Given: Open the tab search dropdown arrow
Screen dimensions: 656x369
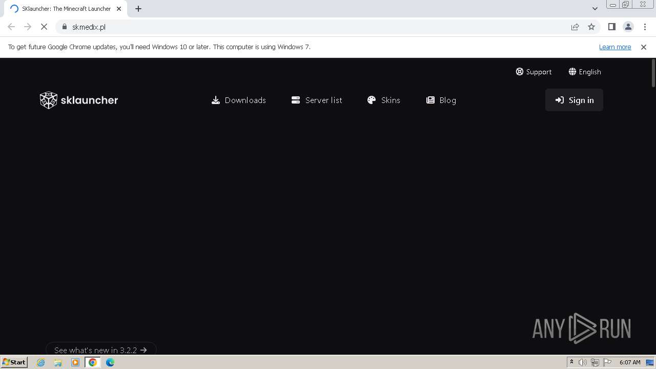Looking at the screenshot, I should click(594, 9).
